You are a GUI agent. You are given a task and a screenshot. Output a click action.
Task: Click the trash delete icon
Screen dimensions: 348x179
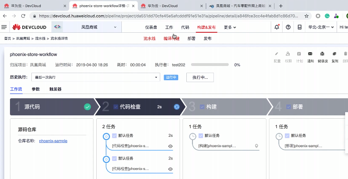tap(345, 54)
